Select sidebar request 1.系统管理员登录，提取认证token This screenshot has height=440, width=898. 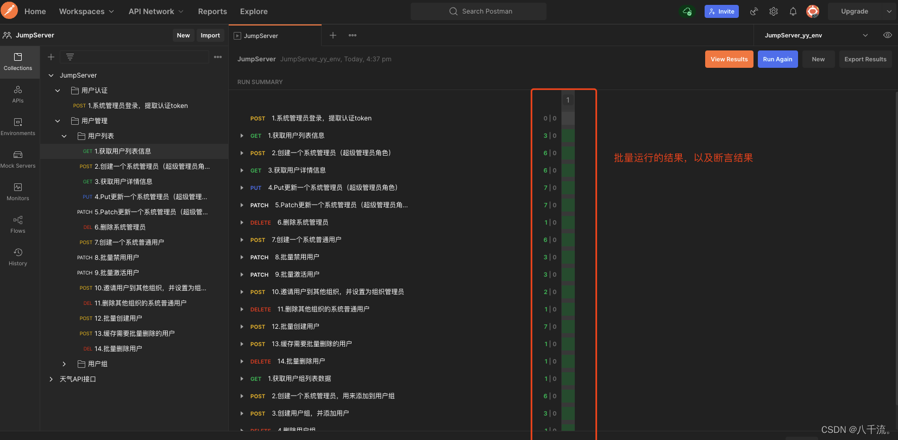point(134,106)
